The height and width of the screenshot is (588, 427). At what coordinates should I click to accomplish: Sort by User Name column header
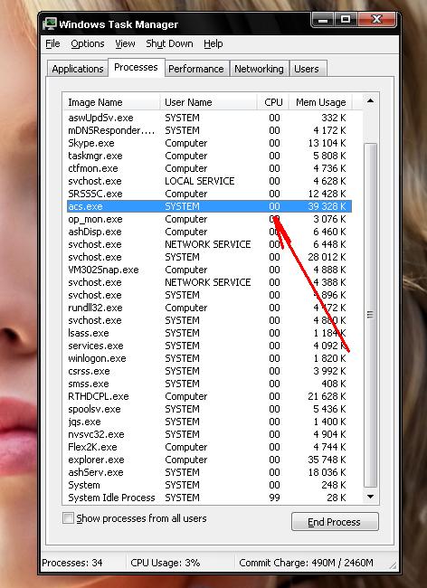coord(208,102)
